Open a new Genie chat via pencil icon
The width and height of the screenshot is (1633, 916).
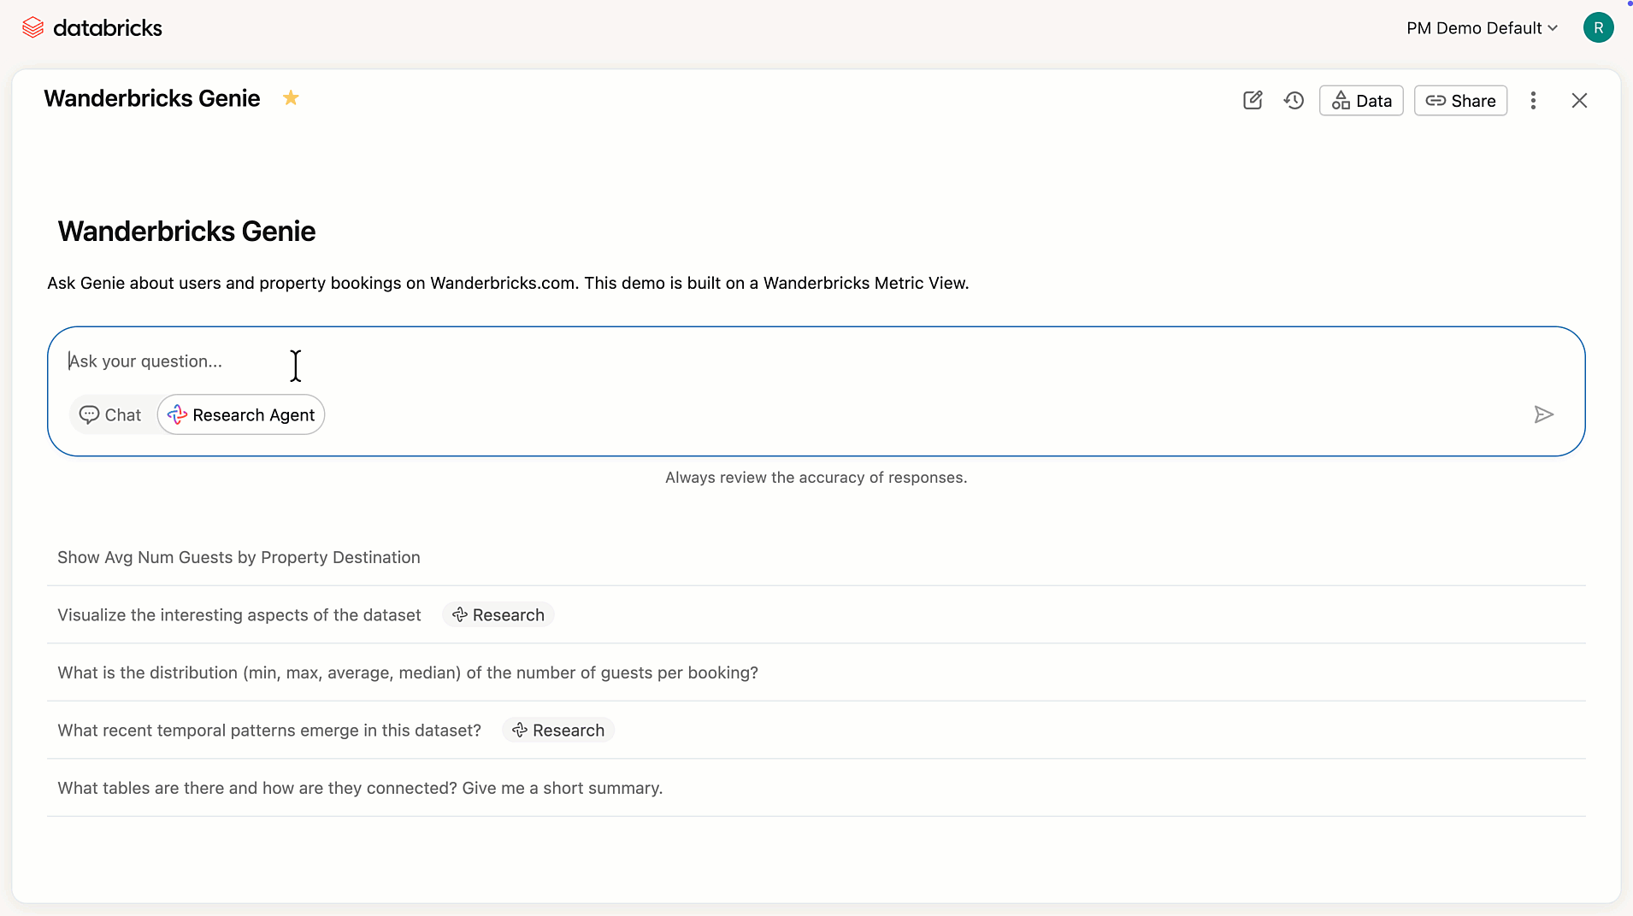tap(1253, 100)
